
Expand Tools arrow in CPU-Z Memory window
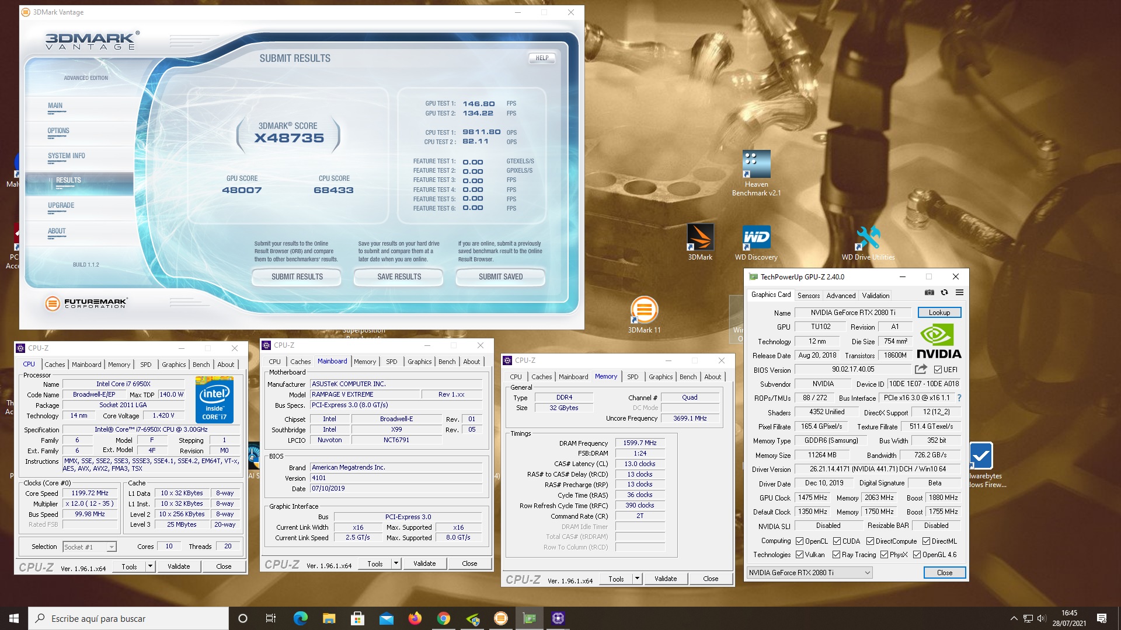(637, 579)
